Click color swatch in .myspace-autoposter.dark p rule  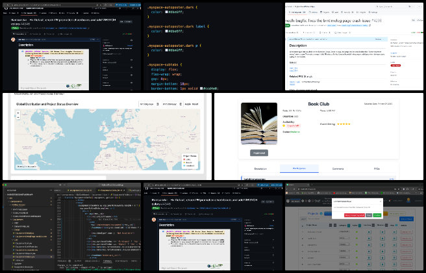click(167, 50)
